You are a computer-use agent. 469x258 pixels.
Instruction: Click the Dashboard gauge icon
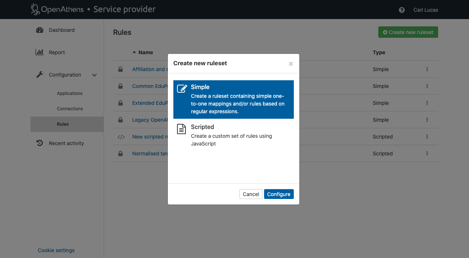40,30
